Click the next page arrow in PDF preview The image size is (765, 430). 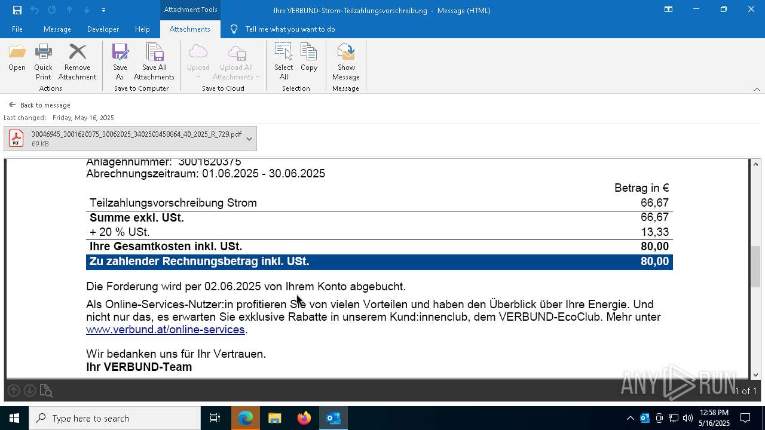tap(29, 391)
